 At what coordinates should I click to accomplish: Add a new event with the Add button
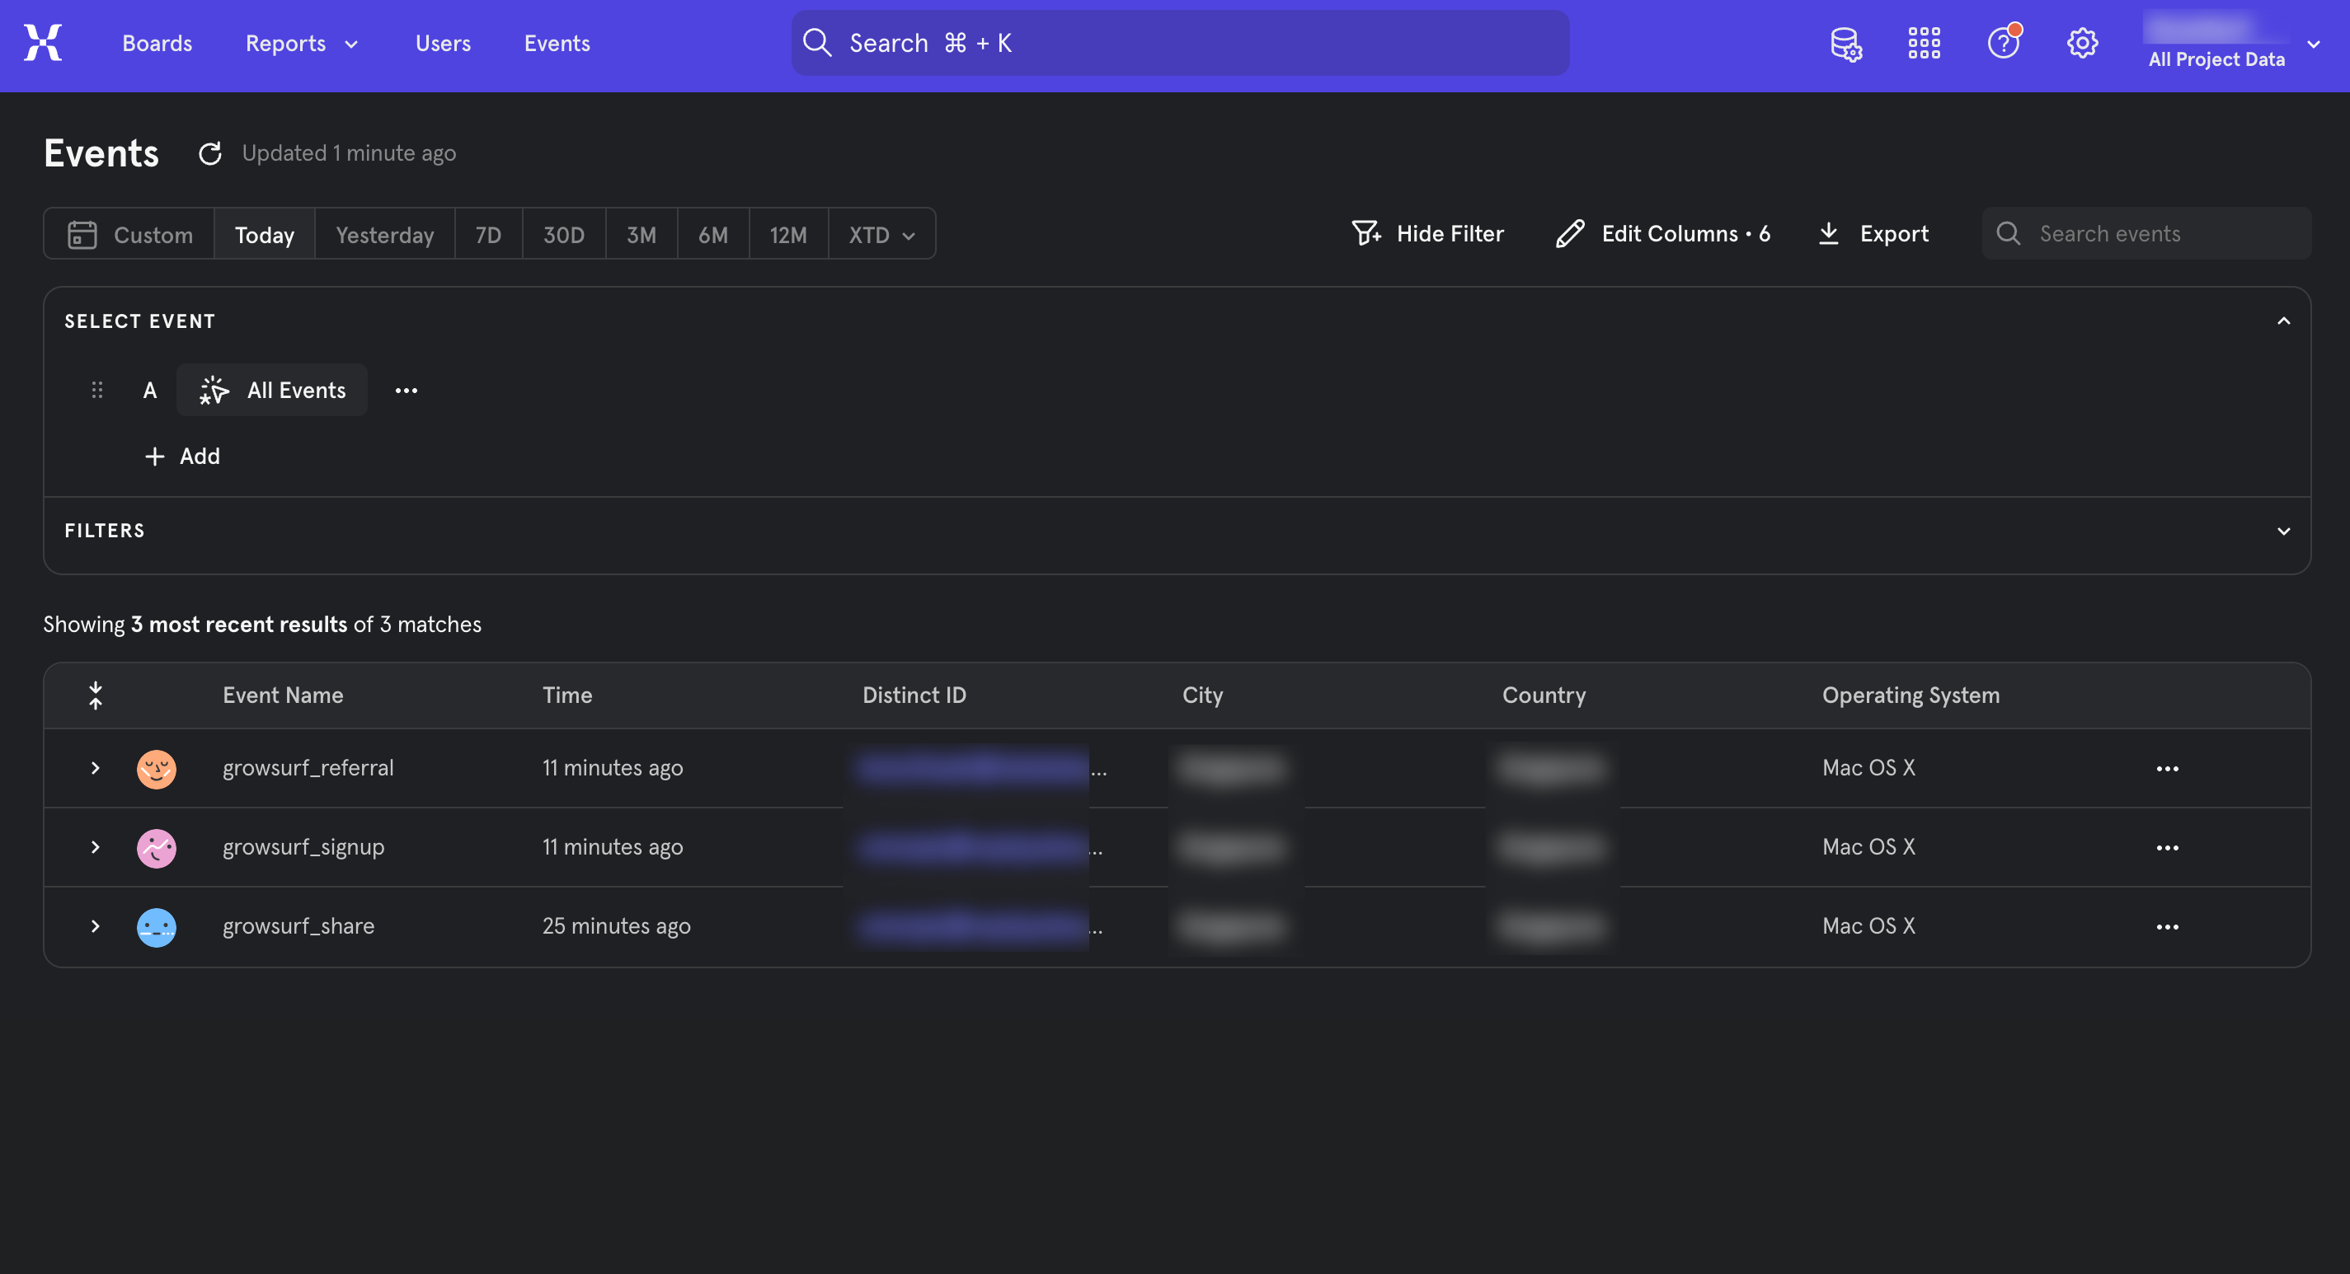pyautogui.click(x=181, y=456)
